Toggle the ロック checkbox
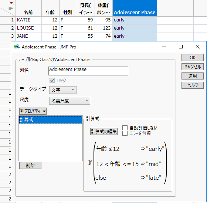Screen dimensions: 207x203 coord(52,80)
